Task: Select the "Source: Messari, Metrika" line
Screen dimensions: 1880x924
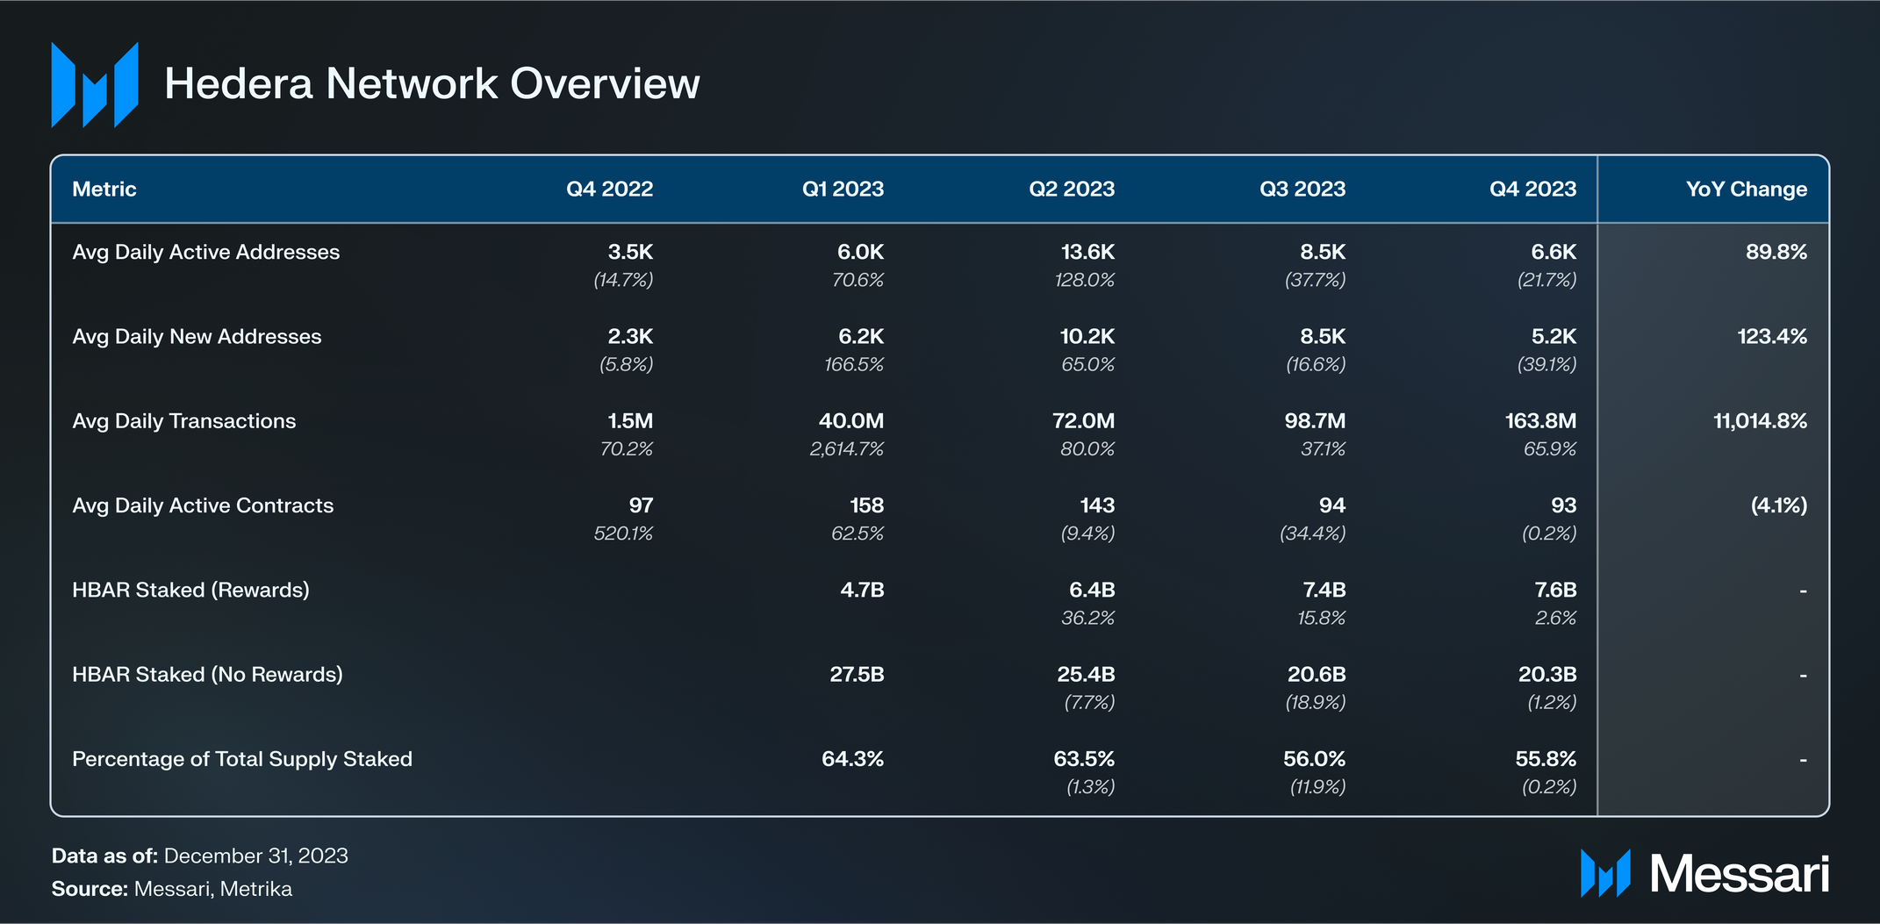Action: pyautogui.click(x=172, y=890)
